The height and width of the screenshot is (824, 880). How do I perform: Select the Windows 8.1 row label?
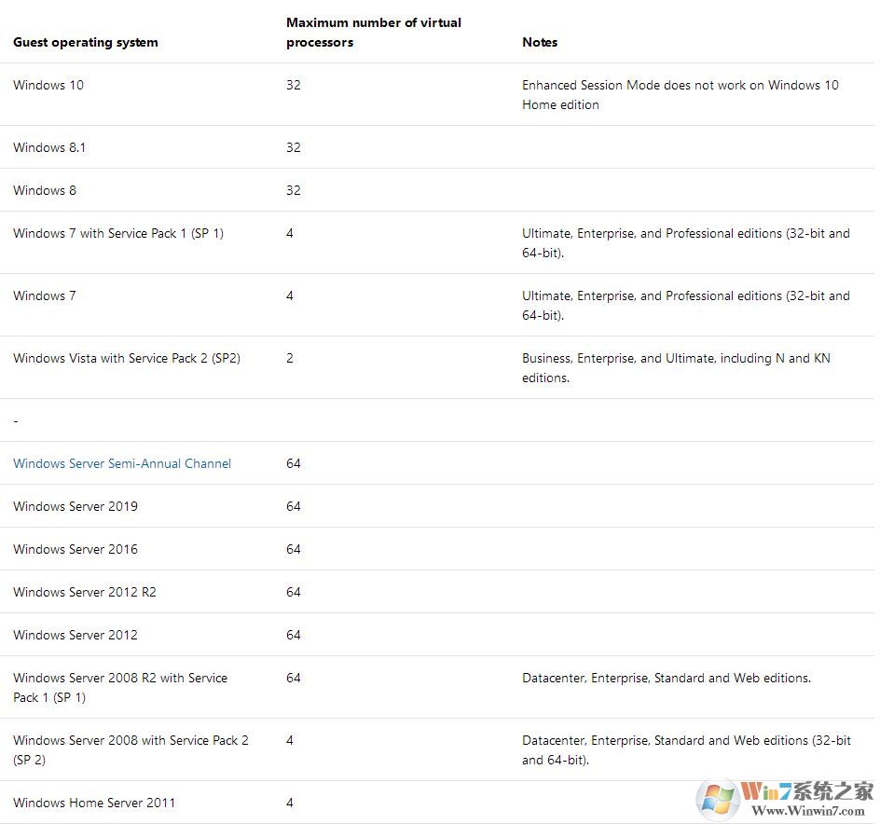point(49,147)
